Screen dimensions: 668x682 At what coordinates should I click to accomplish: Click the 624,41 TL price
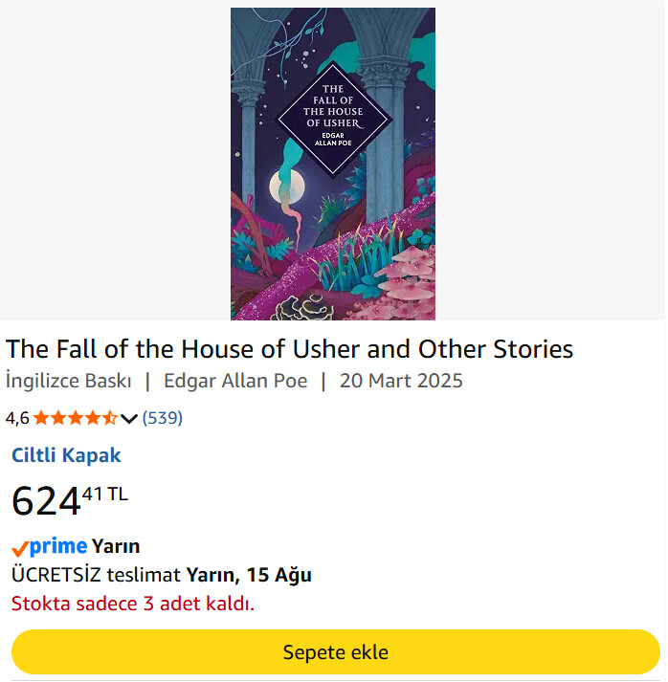70,500
